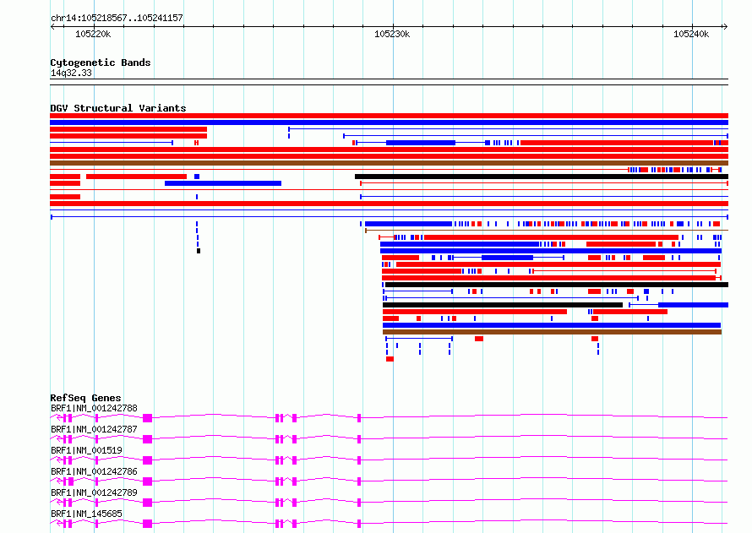The height and width of the screenshot is (533, 752).
Task: Click the 105240k ruler tick label
Action: [x=691, y=34]
